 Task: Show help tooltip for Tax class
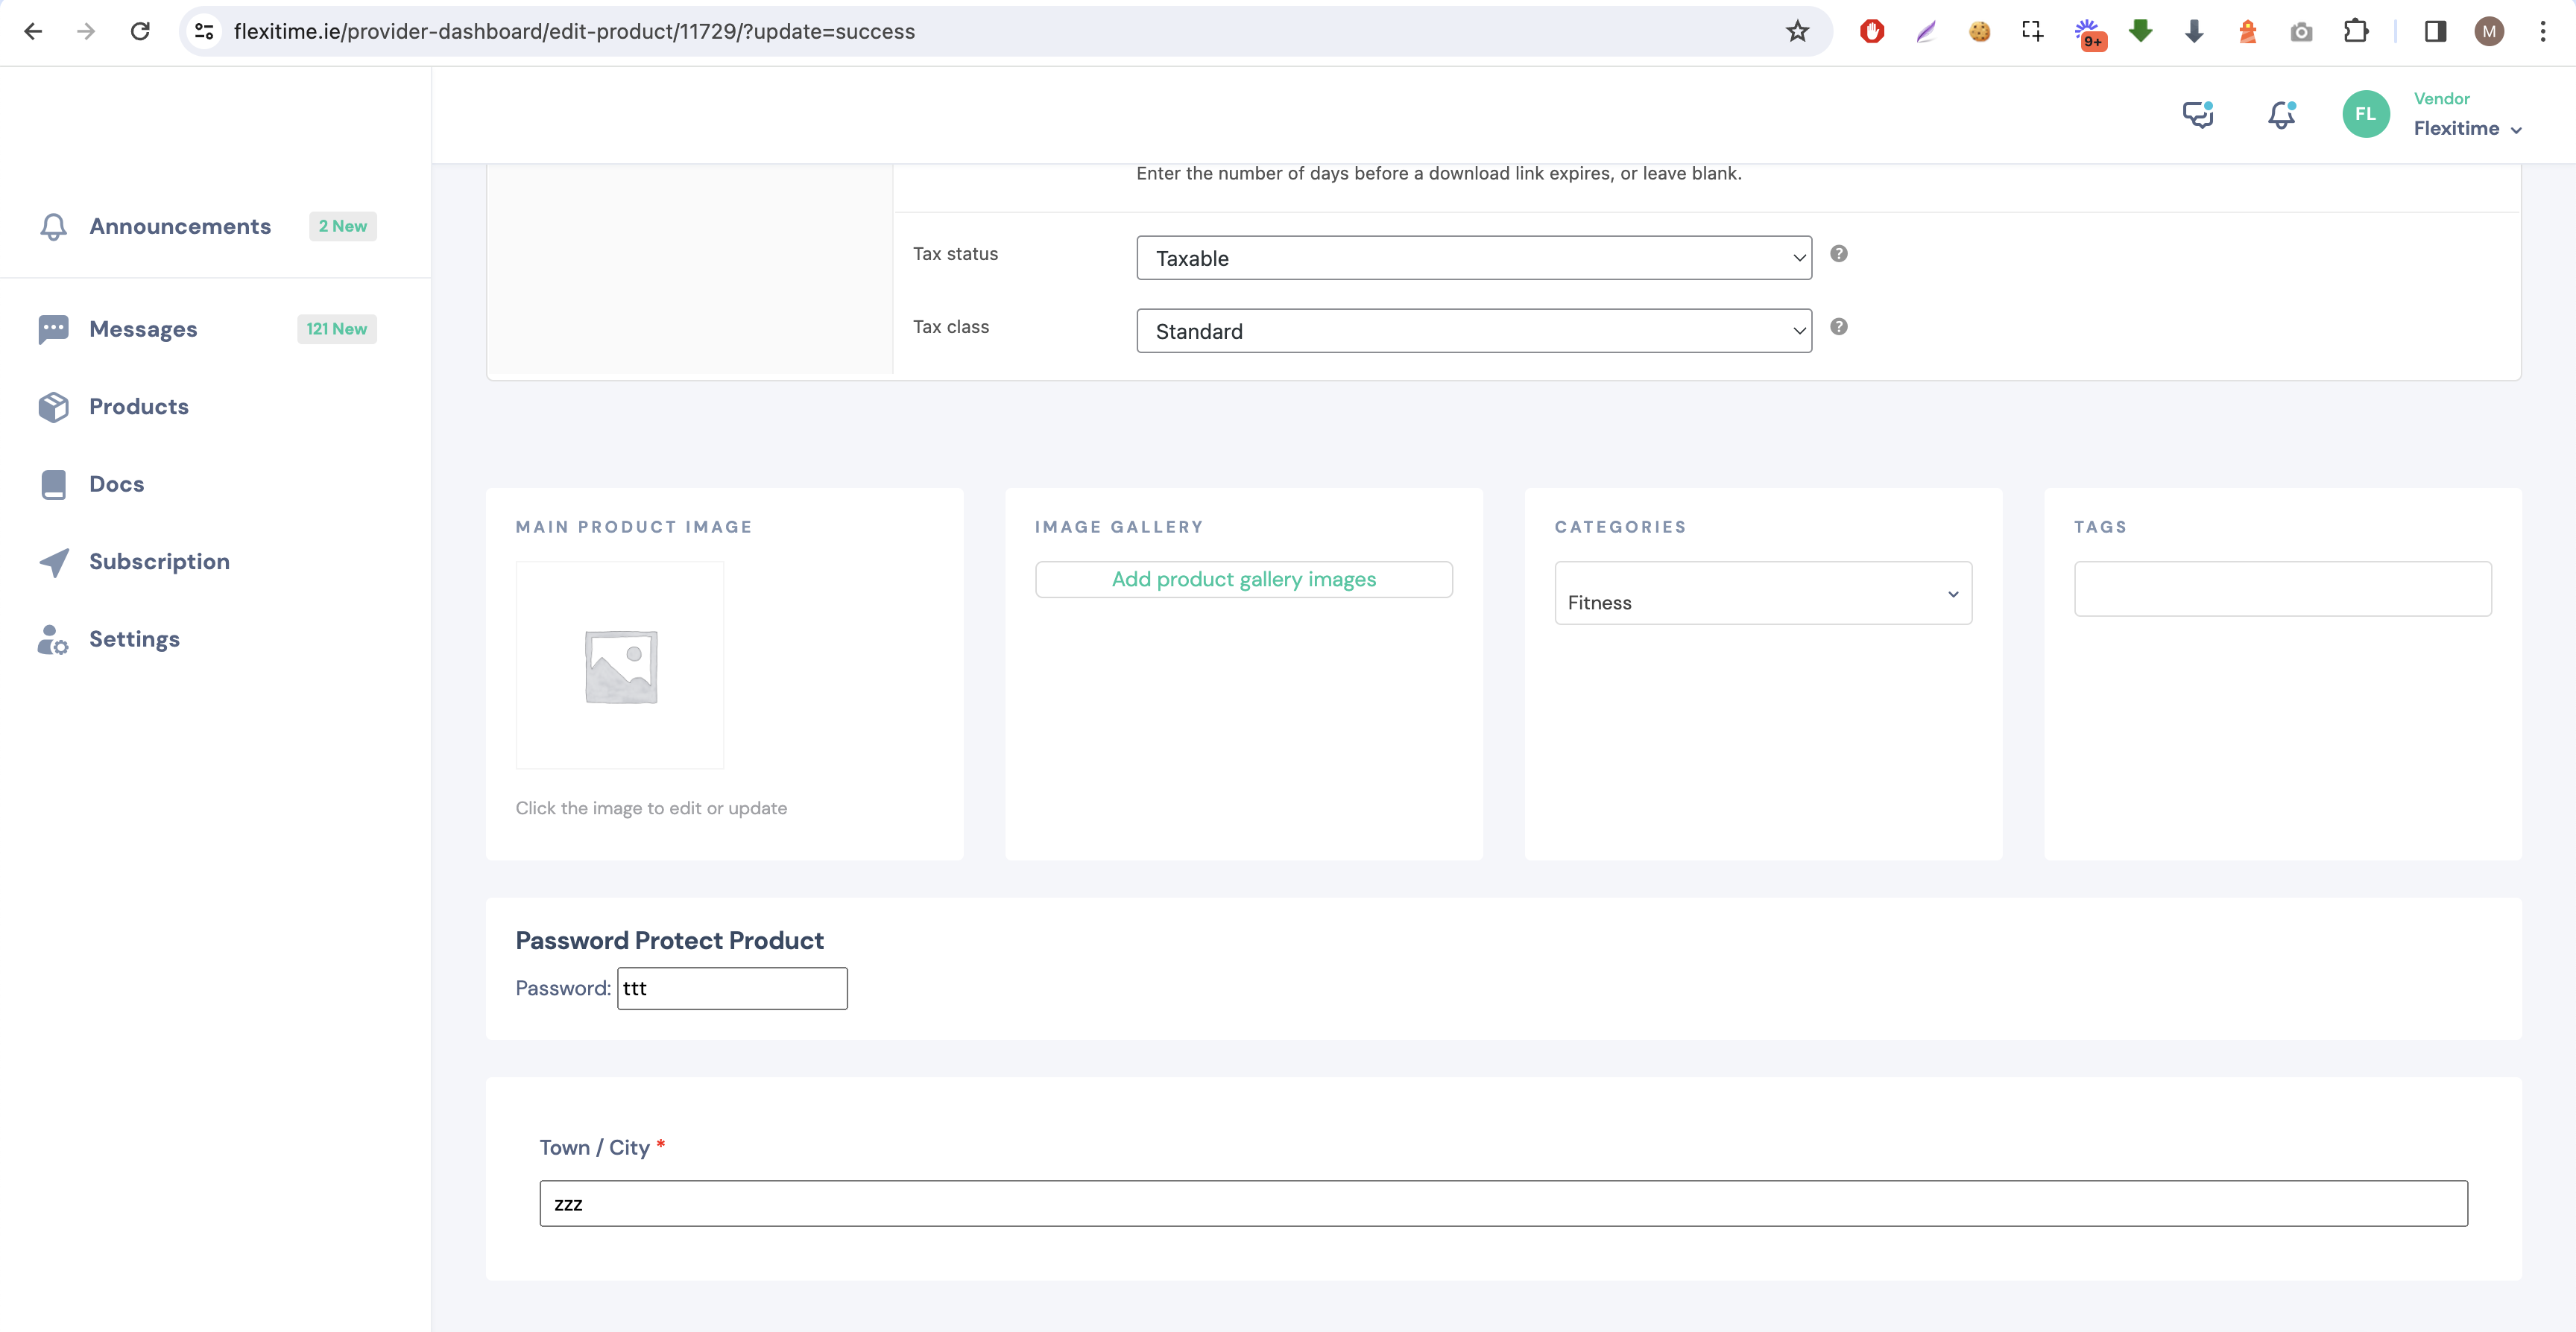1838,327
